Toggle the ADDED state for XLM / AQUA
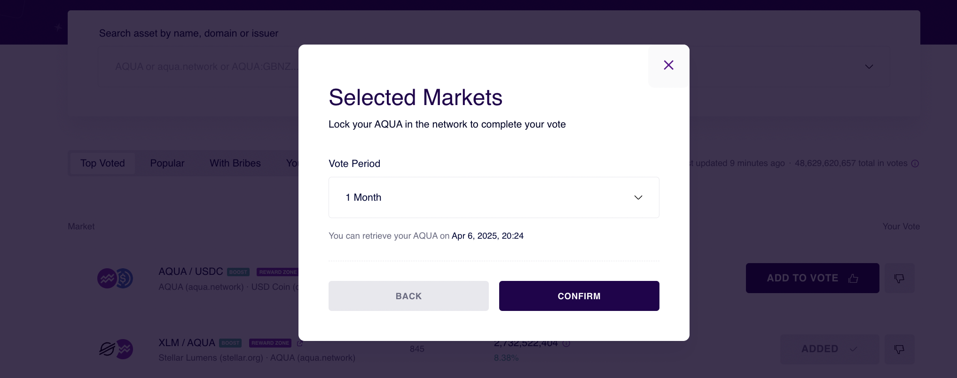This screenshot has height=378, width=957. pyautogui.click(x=829, y=349)
